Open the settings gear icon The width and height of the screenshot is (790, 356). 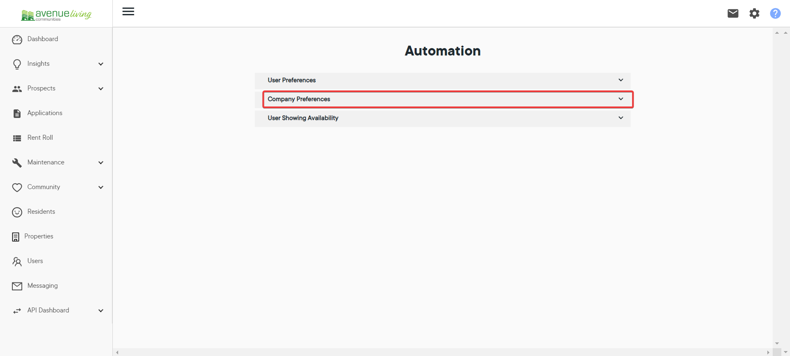(x=754, y=14)
